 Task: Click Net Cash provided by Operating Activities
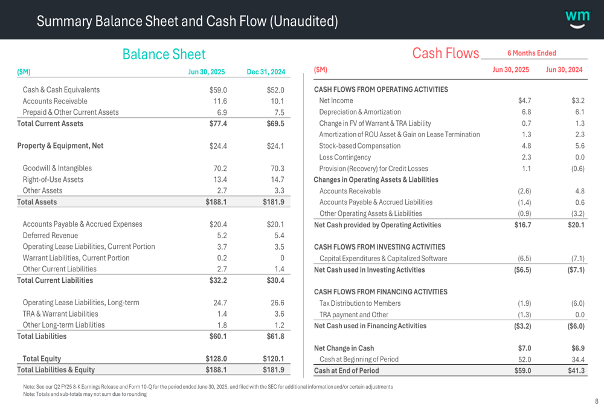pos(377,225)
